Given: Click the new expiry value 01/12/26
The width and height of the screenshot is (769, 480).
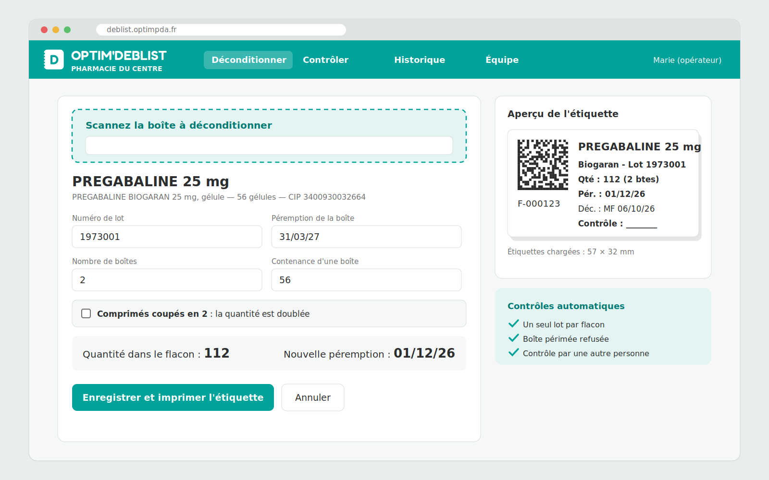Looking at the screenshot, I should 424,353.
